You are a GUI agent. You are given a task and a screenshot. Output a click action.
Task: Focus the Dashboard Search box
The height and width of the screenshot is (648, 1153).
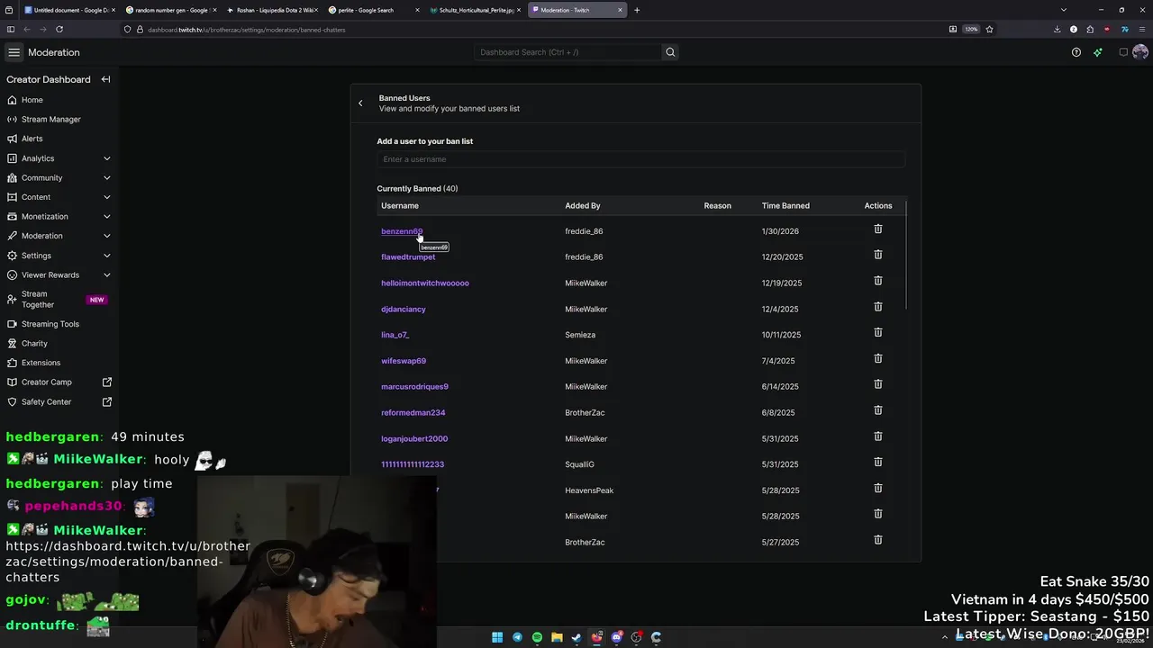pos(569,52)
